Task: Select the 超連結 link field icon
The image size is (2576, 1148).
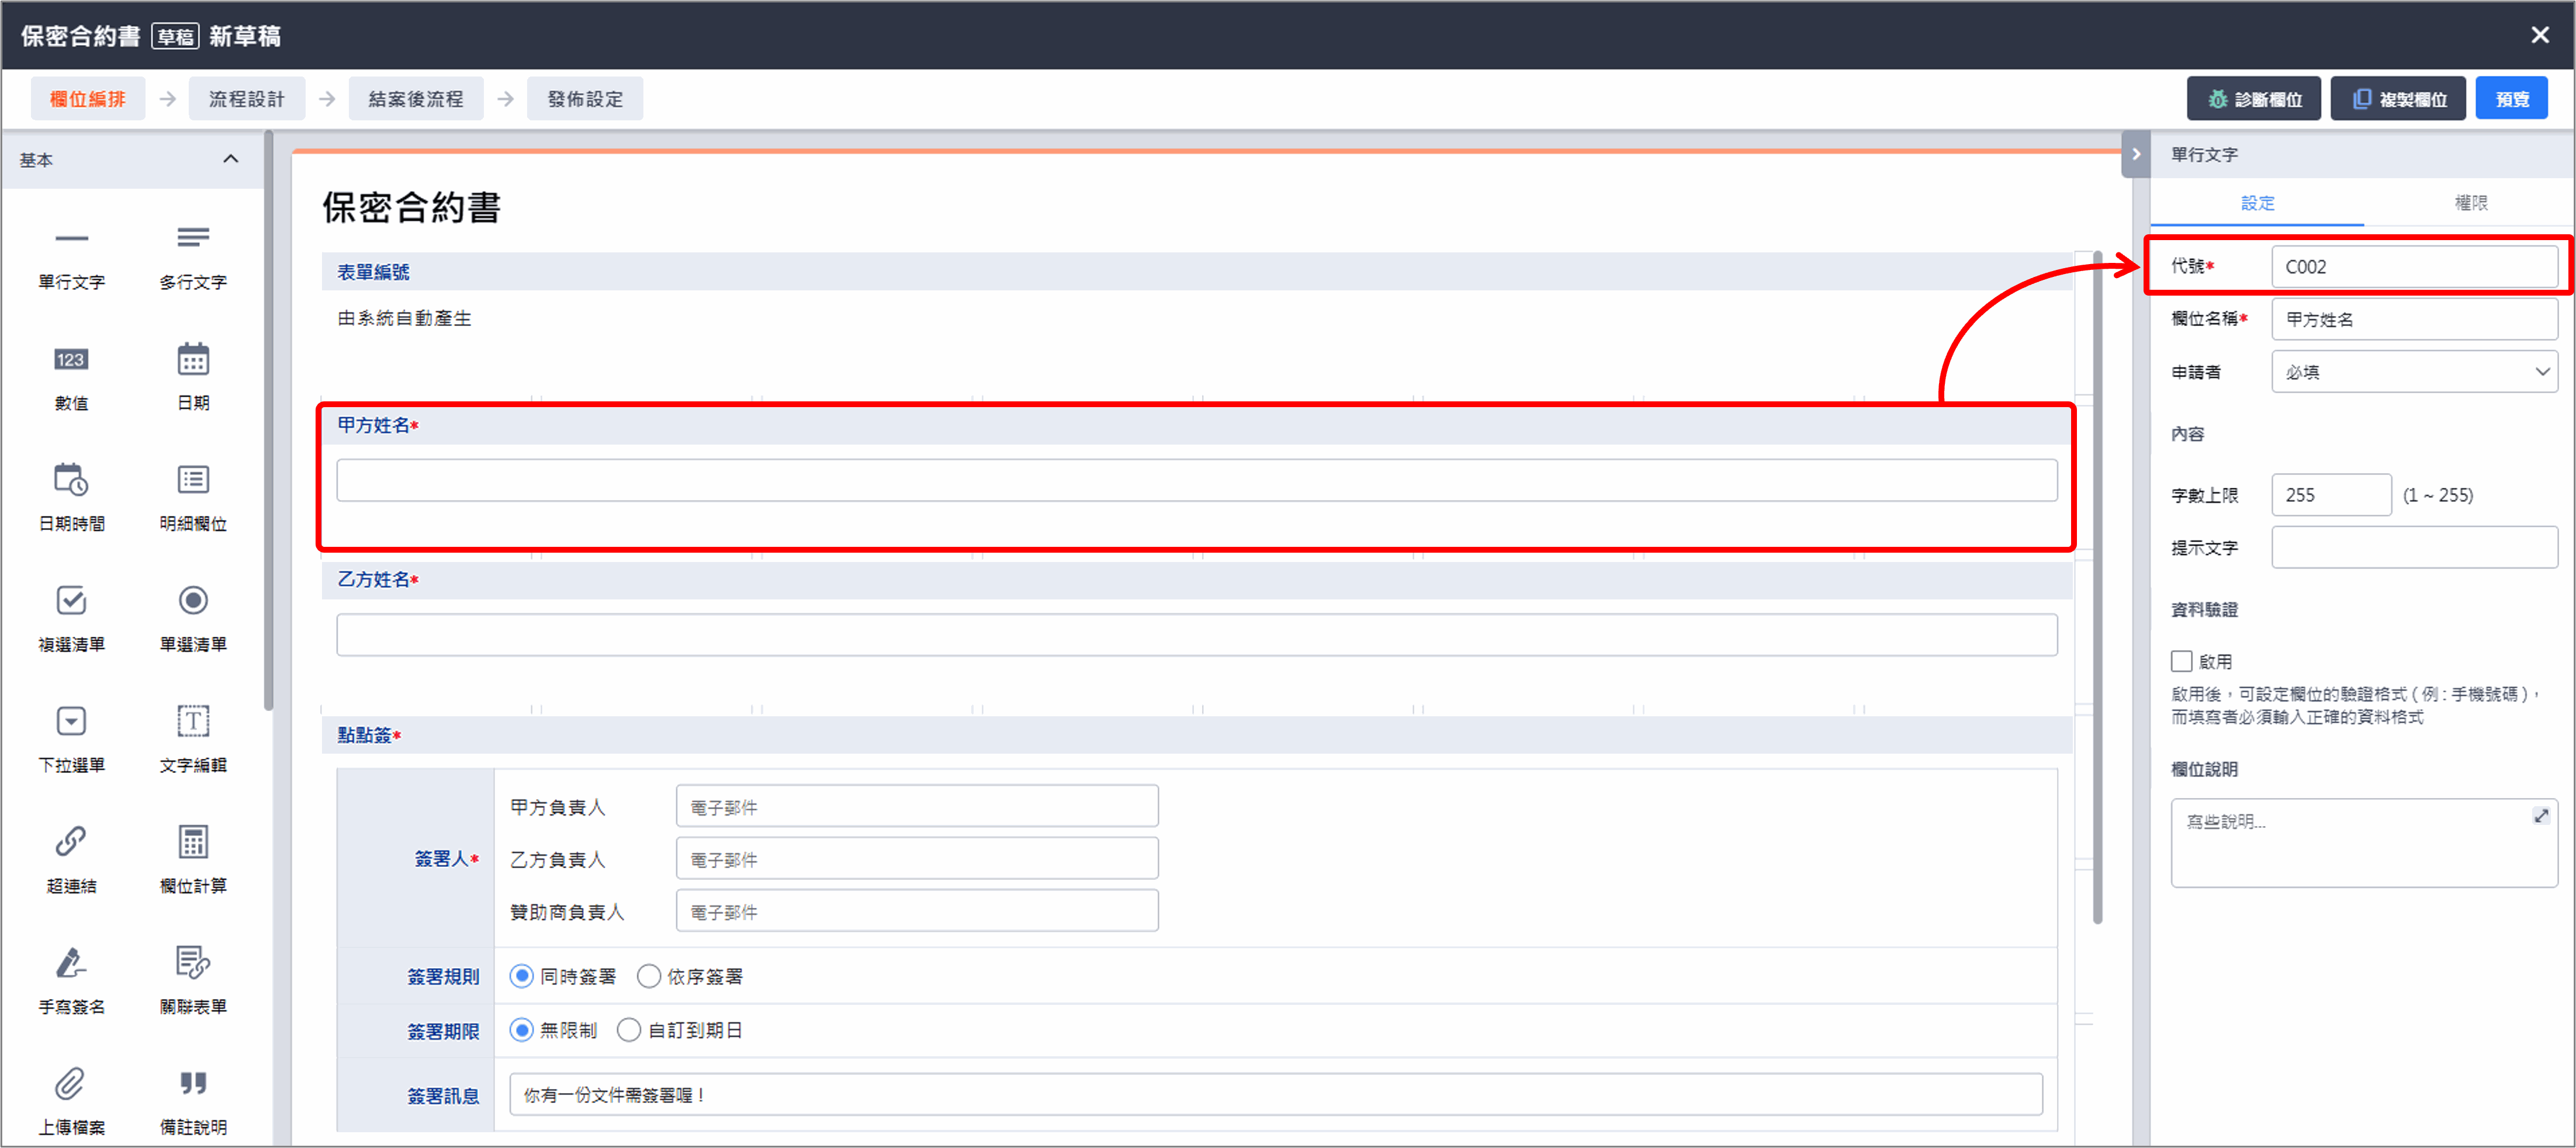Action: coord(71,842)
